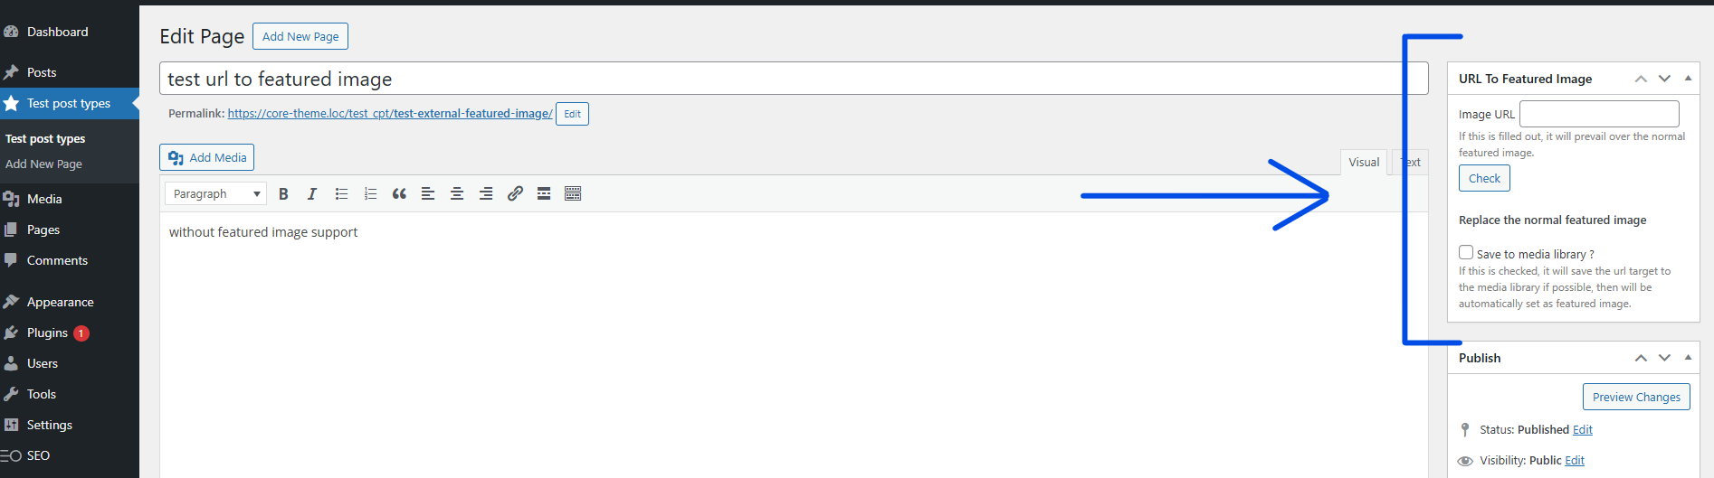This screenshot has height=478, width=1714.
Task: Toggle the editor toolbar kitchen sink
Action: (573, 194)
